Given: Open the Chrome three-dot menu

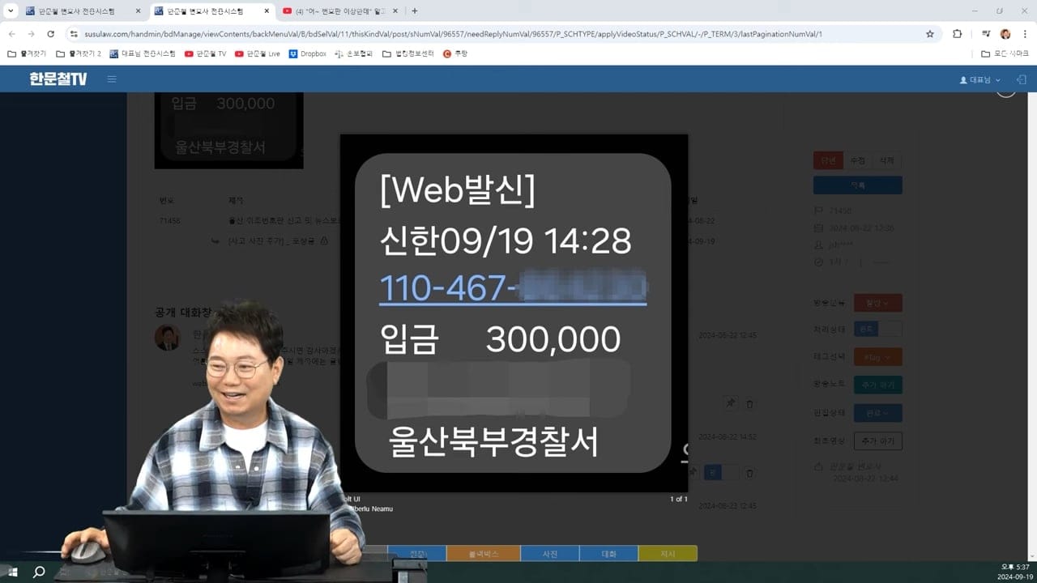Looking at the screenshot, I should click(x=1024, y=34).
